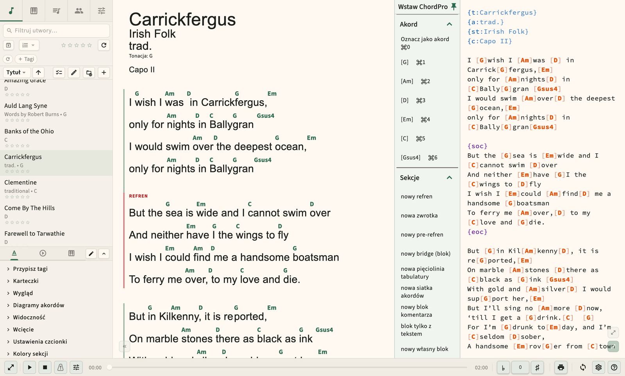Open the playback tab with circled play icon

tap(43, 254)
